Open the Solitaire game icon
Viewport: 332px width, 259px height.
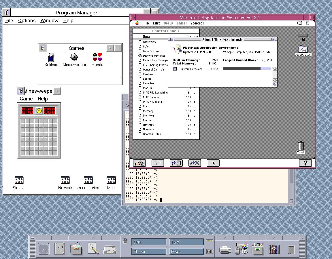pyautogui.click(x=51, y=58)
